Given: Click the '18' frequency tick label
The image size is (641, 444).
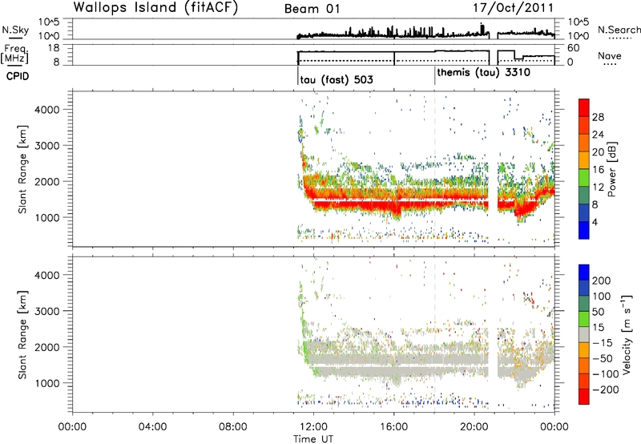Looking at the screenshot, I should [54, 48].
